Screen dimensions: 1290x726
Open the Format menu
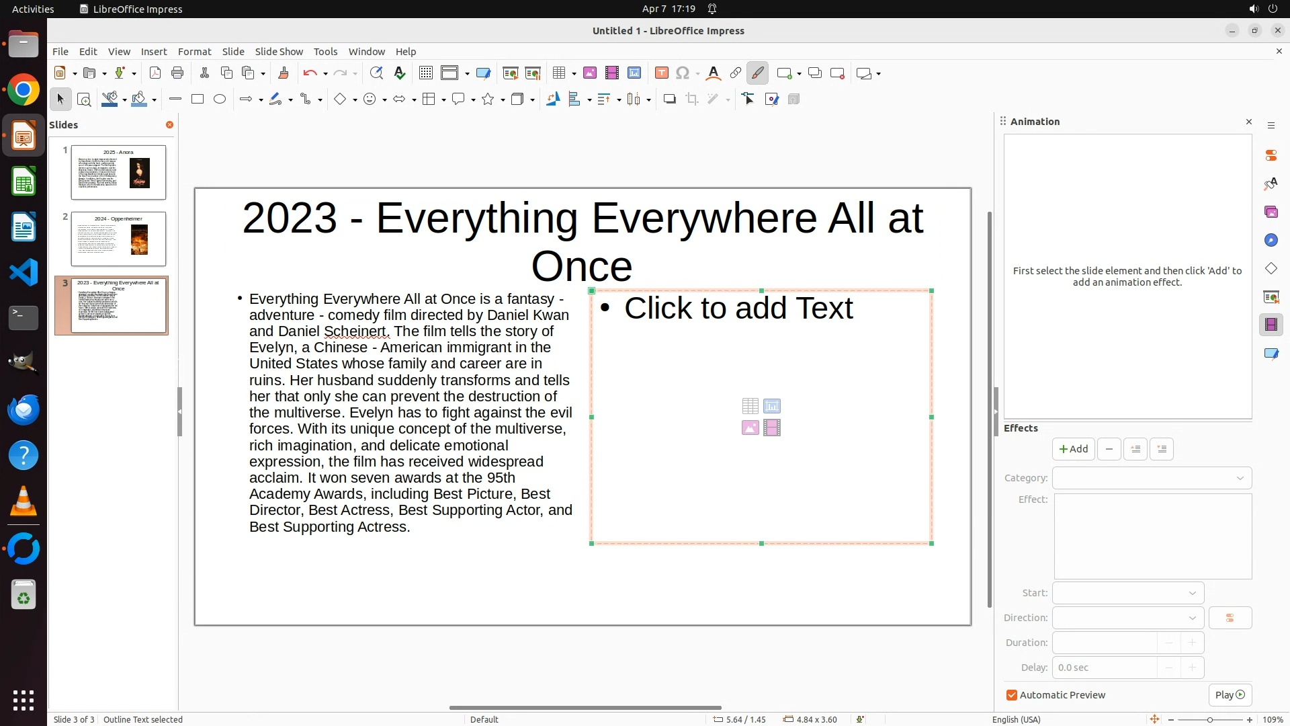pos(194,52)
